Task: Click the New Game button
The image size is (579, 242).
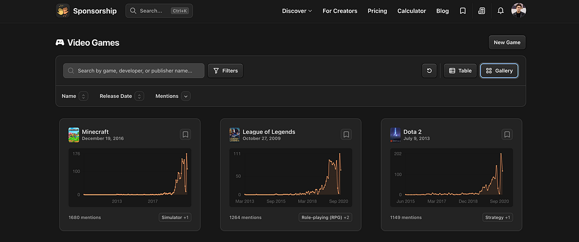Action: click(507, 42)
